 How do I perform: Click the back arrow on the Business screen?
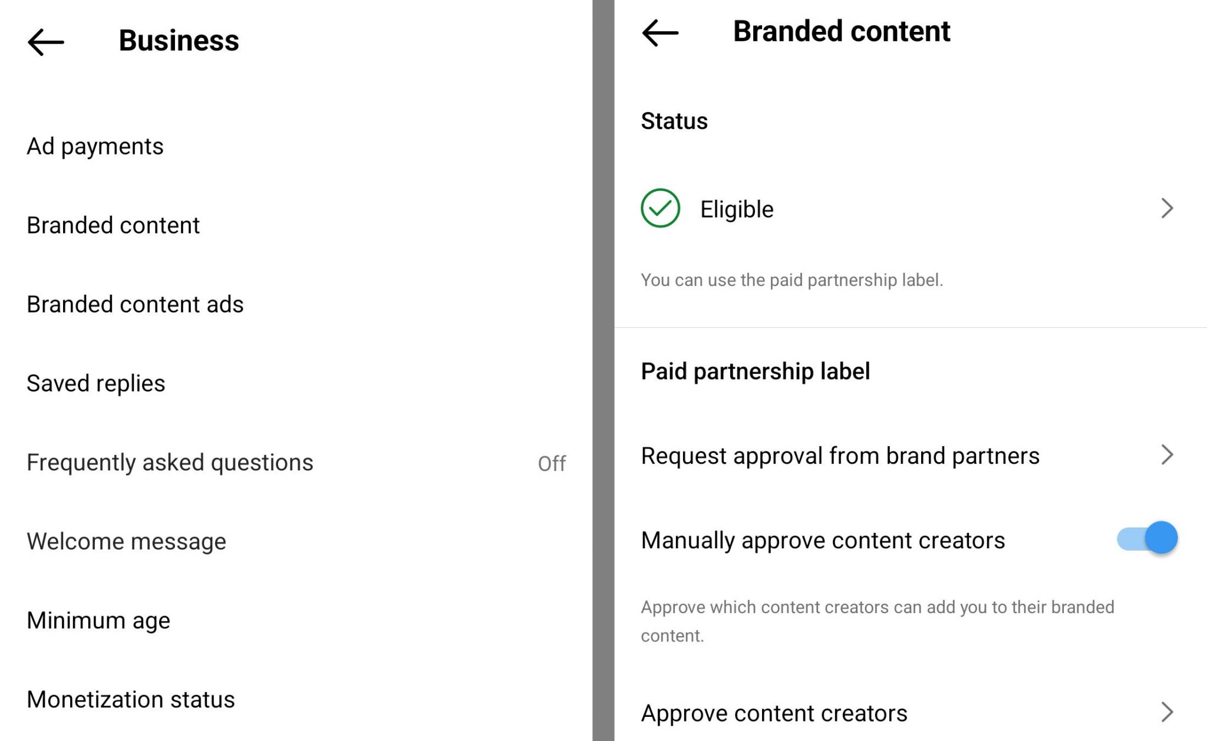pyautogui.click(x=45, y=41)
